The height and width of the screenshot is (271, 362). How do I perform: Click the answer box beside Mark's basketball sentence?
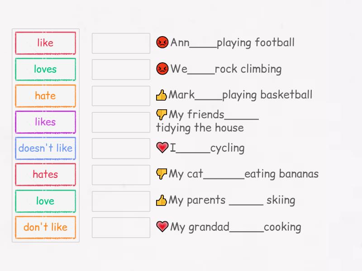click(x=121, y=95)
